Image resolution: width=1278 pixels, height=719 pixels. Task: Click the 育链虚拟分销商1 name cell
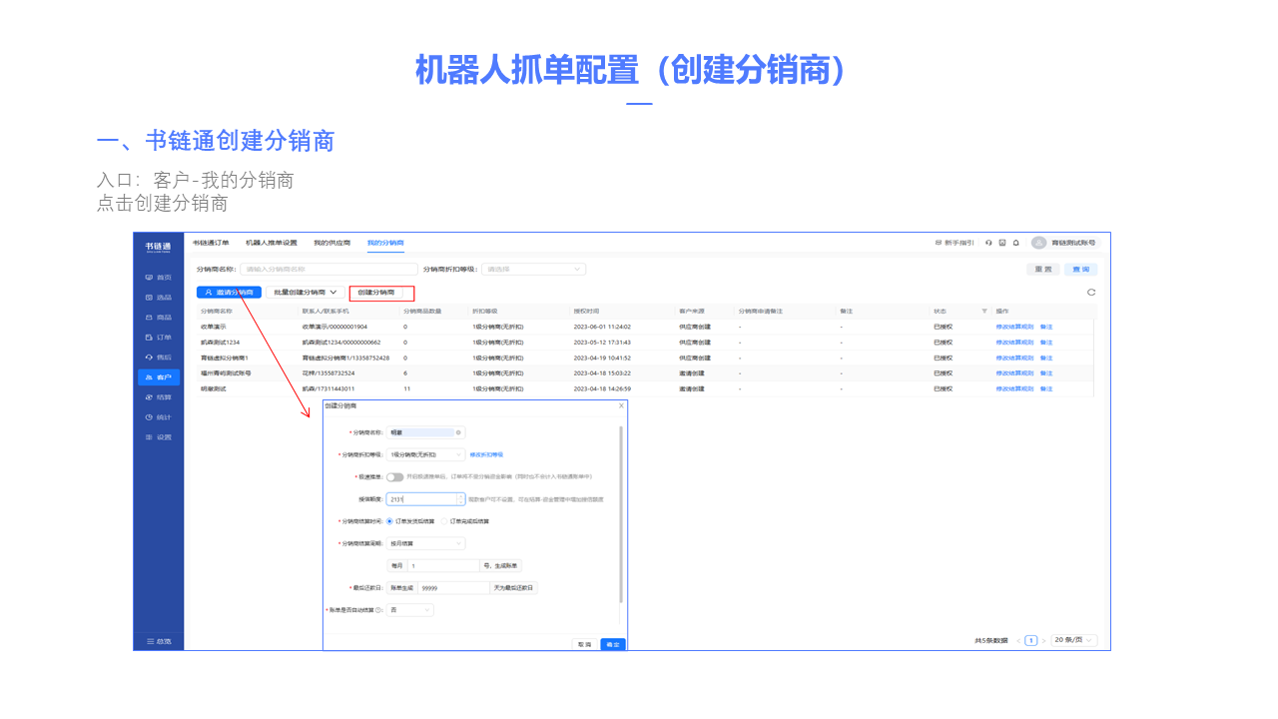click(x=225, y=358)
